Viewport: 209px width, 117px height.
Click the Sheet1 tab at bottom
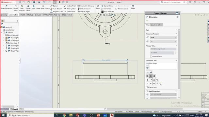[14, 109]
